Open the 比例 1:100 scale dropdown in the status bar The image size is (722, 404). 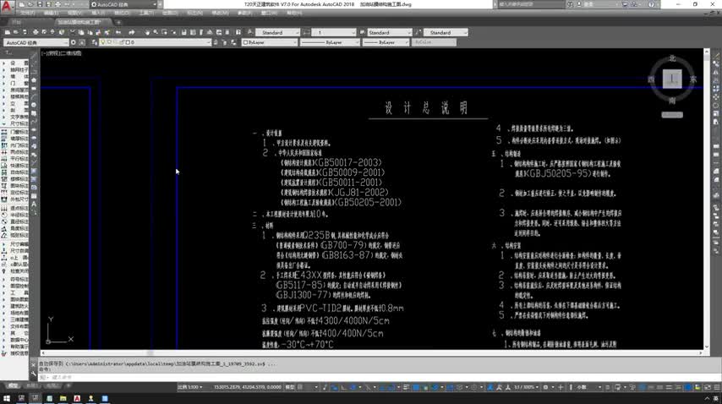[x=190, y=387]
